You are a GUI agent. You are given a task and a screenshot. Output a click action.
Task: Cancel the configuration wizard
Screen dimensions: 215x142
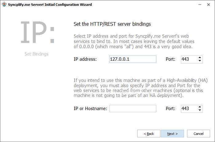(198, 134)
